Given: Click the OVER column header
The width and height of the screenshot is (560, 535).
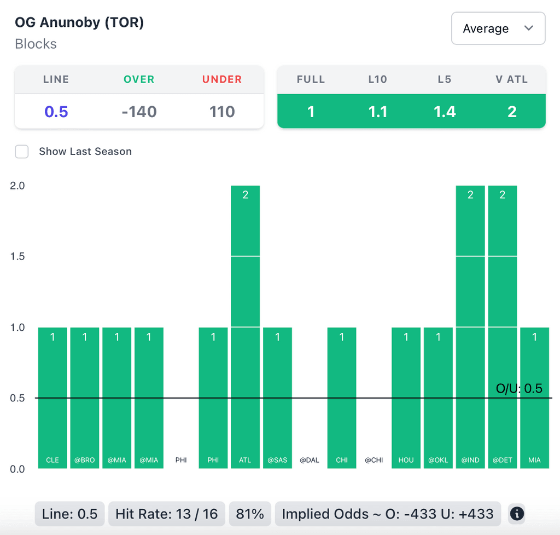Looking at the screenshot, I should [x=139, y=79].
